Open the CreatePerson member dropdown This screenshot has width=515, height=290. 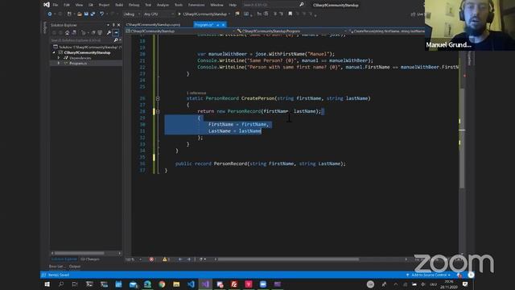click(386, 31)
